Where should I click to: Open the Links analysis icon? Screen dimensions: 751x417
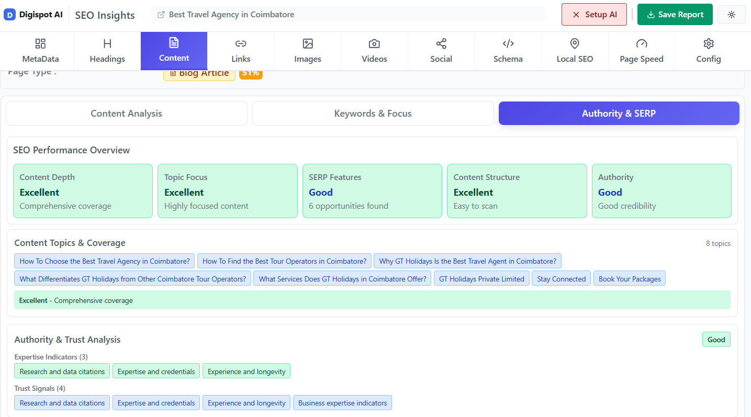coord(241,44)
